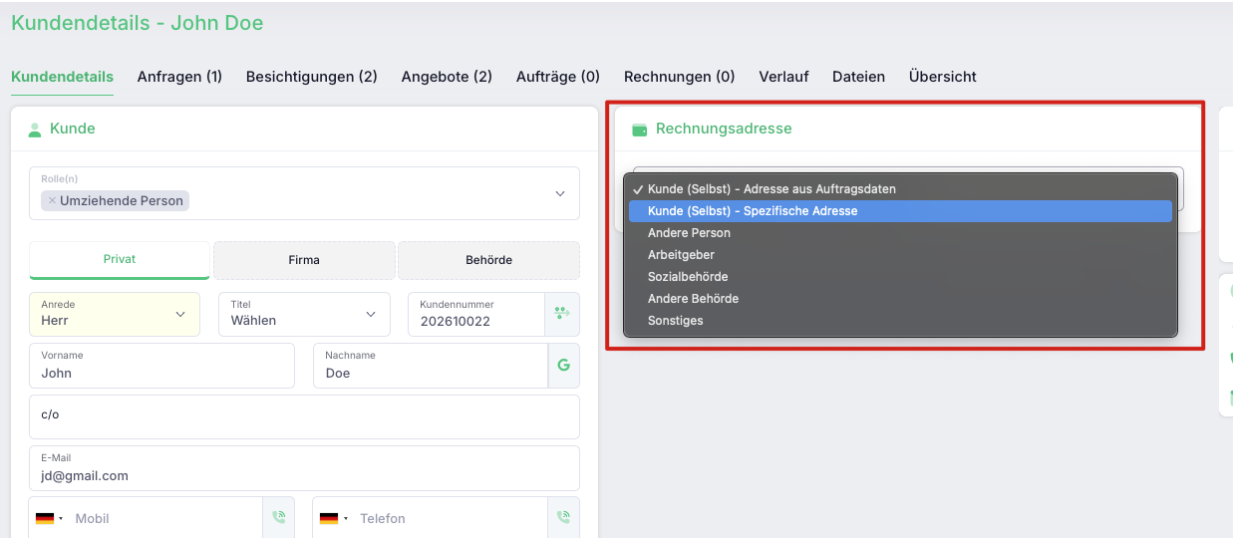The width and height of the screenshot is (1233, 538).
Task: Click the c/o field
Action: (x=304, y=416)
